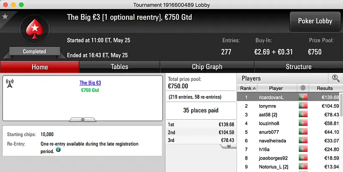Viewport: 343px width, 172px height.
Task: Open the Chip Graph tab
Action: [x=207, y=67]
